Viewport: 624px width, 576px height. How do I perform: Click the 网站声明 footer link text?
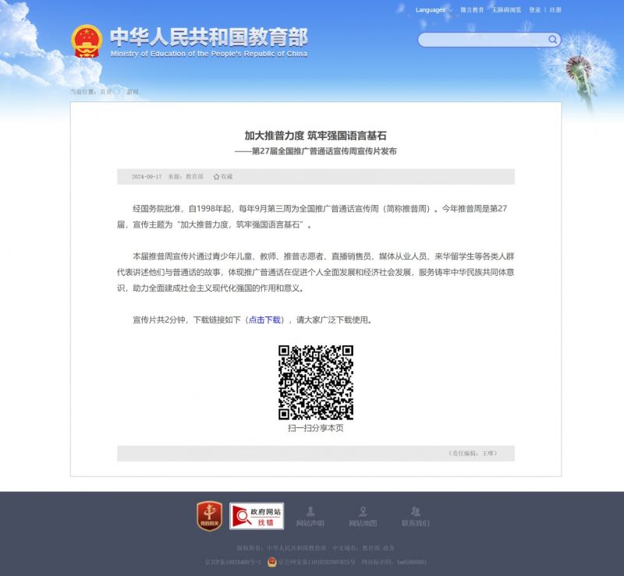click(310, 523)
